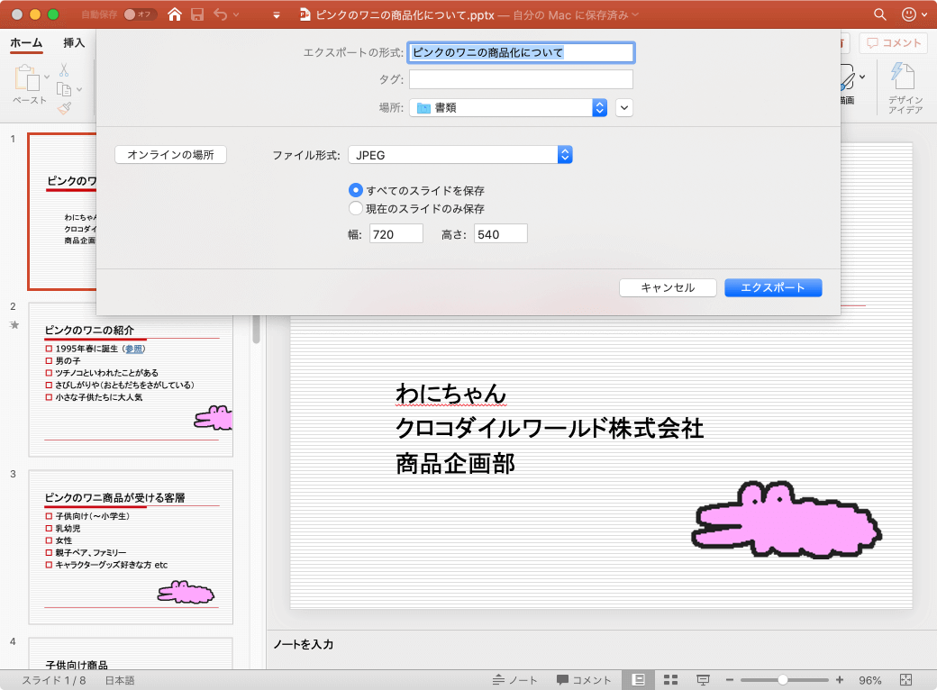Toggle the 自動保存 switch

click(x=140, y=14)
